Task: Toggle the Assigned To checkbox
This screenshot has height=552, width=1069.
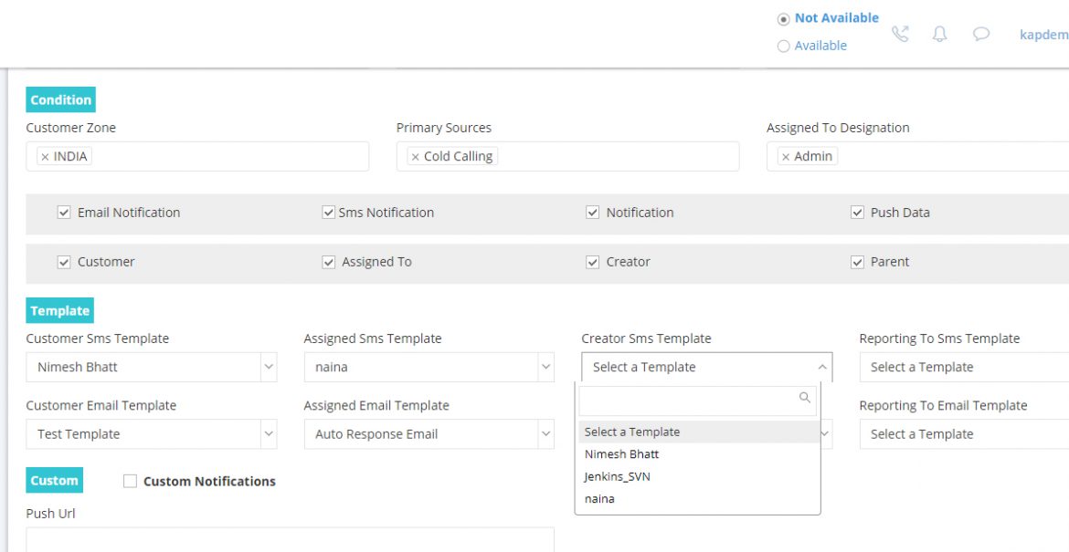Action: pos(328,262)
